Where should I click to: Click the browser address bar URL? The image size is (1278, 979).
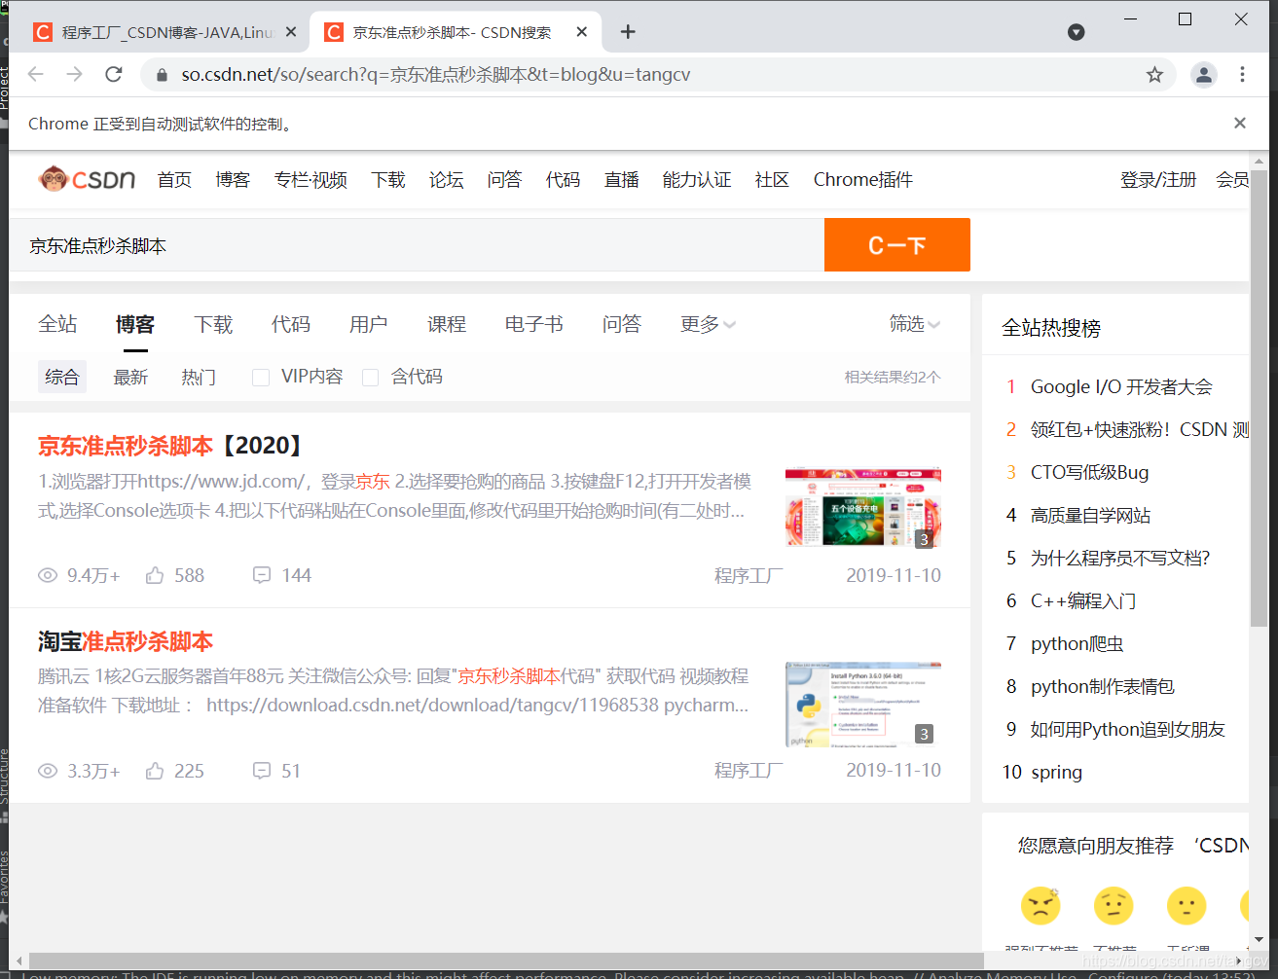(x=436, y=75)
